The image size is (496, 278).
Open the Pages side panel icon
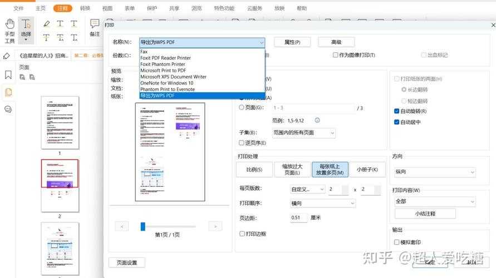8,92
